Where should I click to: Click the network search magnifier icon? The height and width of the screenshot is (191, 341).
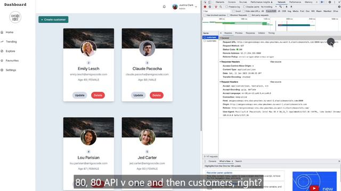pyautogui.click(x=221, y=7)
